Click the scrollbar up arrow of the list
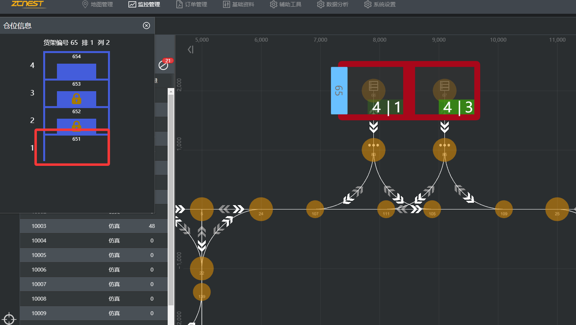This screenshot has height=325, width=576. click(x=171, y=91)
